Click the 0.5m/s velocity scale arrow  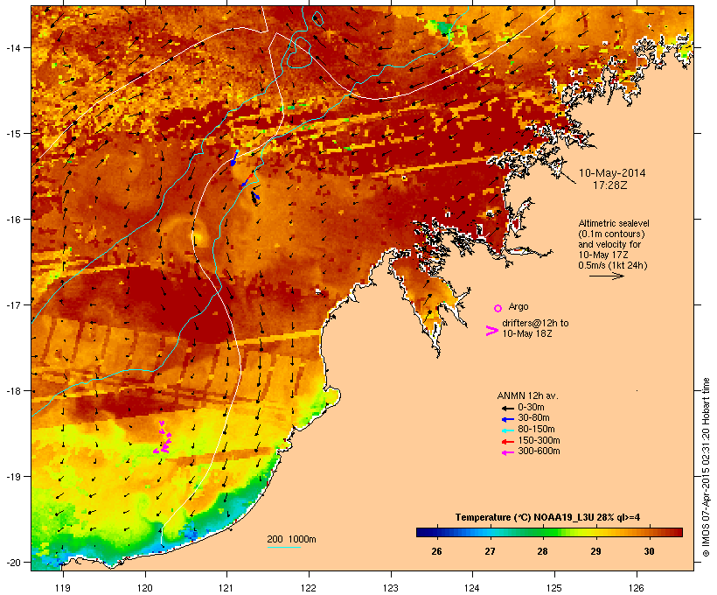(x=606, y=276)
